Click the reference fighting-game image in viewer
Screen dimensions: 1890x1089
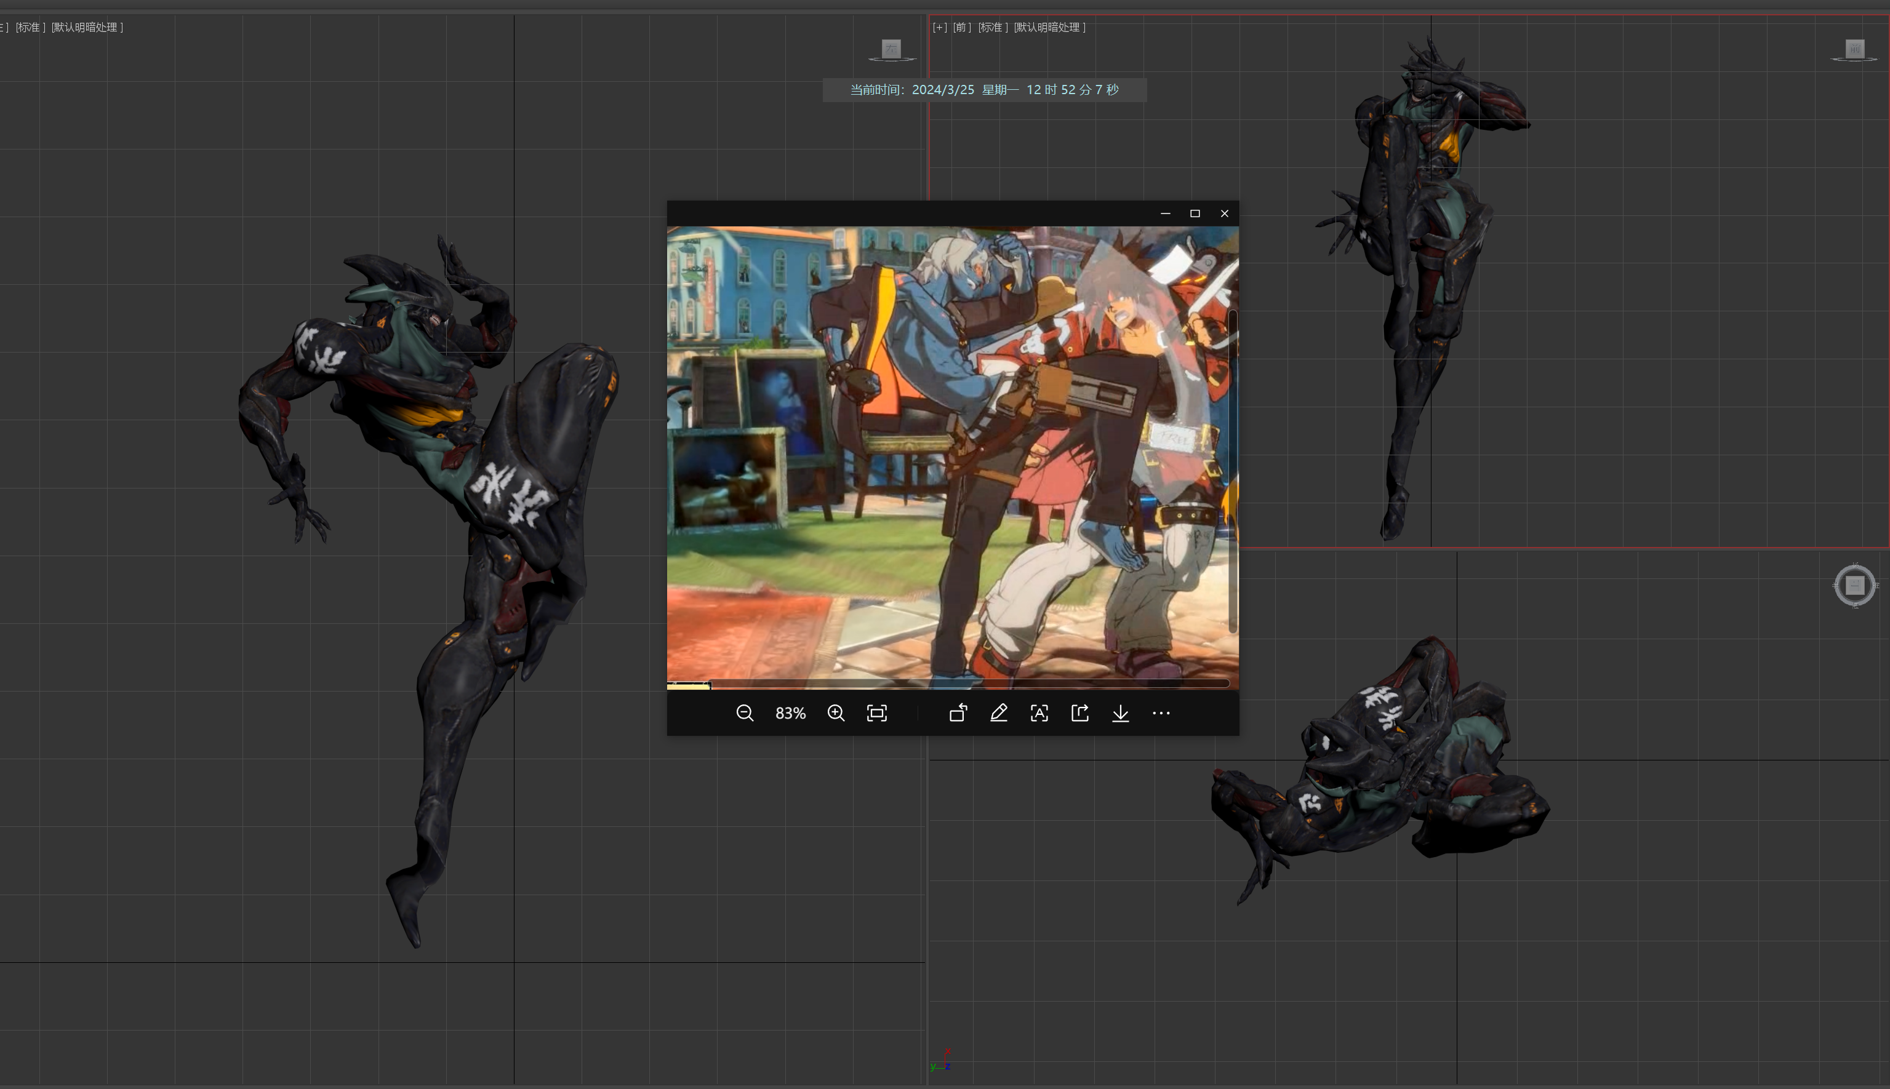952,457
